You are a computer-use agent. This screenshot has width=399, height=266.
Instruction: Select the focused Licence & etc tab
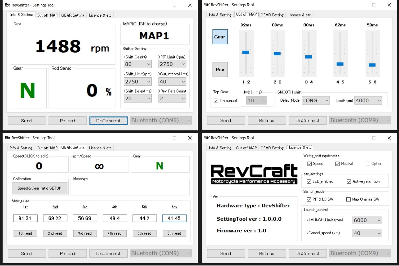300,148
